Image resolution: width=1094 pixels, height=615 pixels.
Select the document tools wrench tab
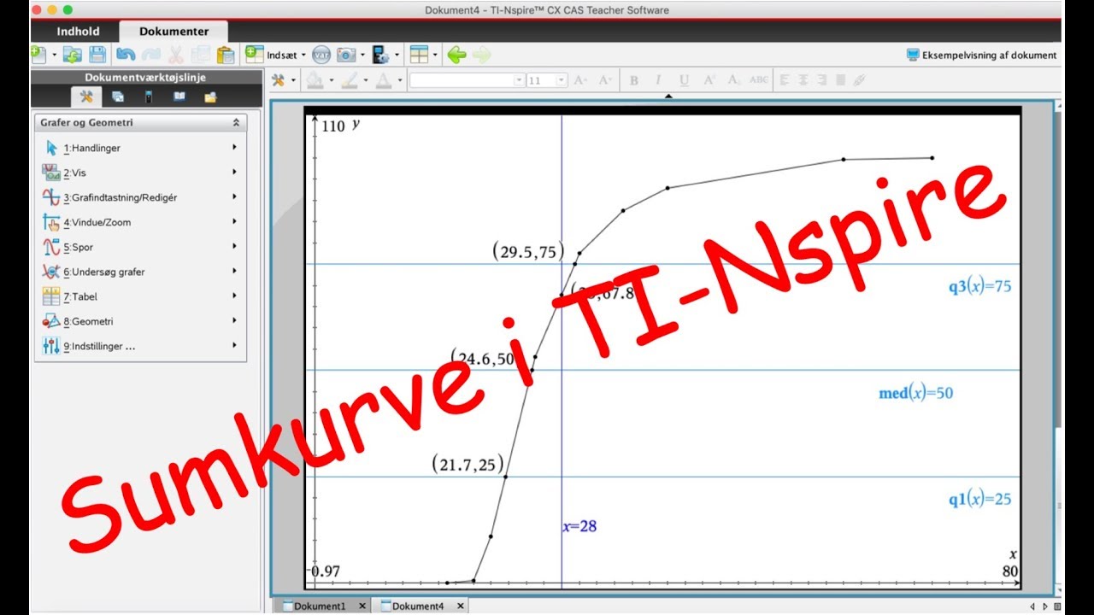pyautogui.click(x=85, y=97)
